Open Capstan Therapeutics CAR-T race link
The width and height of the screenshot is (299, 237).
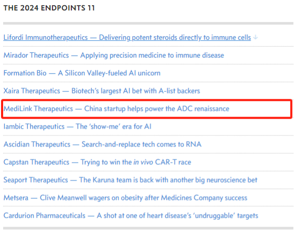pyautogui.click(x=97, y=162)
